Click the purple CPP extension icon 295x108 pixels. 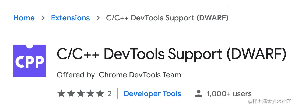(x=30, y=61)
